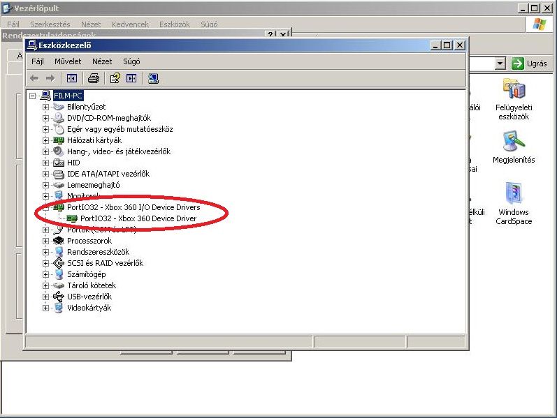The height and width of the screenshot is (418, 557).
Task: Select PortIO32 - Xbox 360 Device Driver
Action: (x=138, y=218)
